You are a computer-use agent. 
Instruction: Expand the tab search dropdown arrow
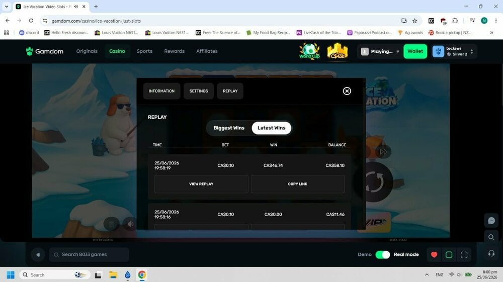pyautogui.click(x=7, y=7)
